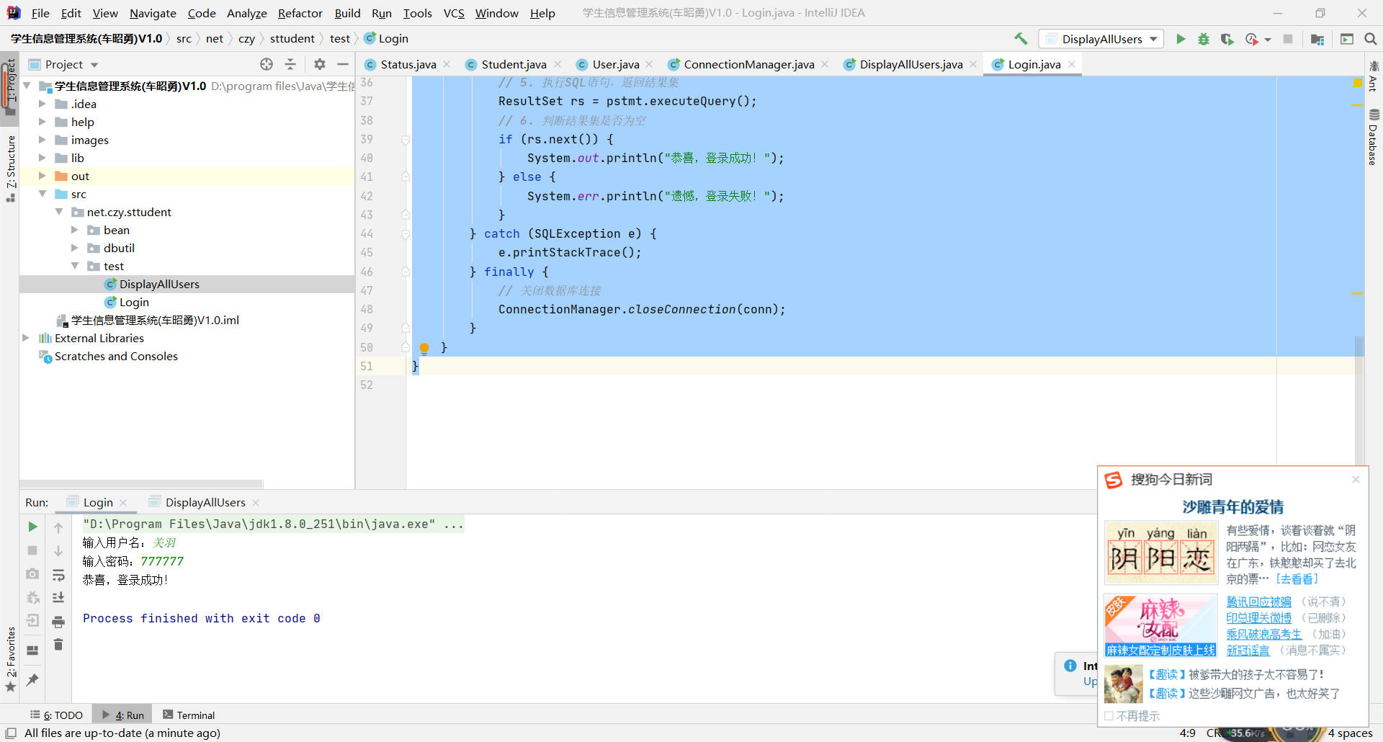Expand the help folder
Screen dimensions: 1383x742
[x=42, y=122]
